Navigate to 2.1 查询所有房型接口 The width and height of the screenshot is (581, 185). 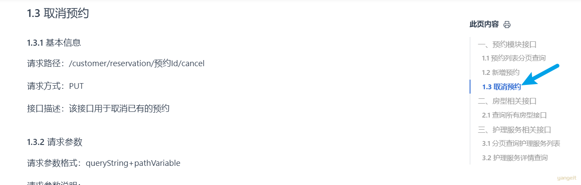tap(515, 115)
